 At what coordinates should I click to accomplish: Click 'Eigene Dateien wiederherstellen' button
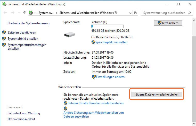157,94
